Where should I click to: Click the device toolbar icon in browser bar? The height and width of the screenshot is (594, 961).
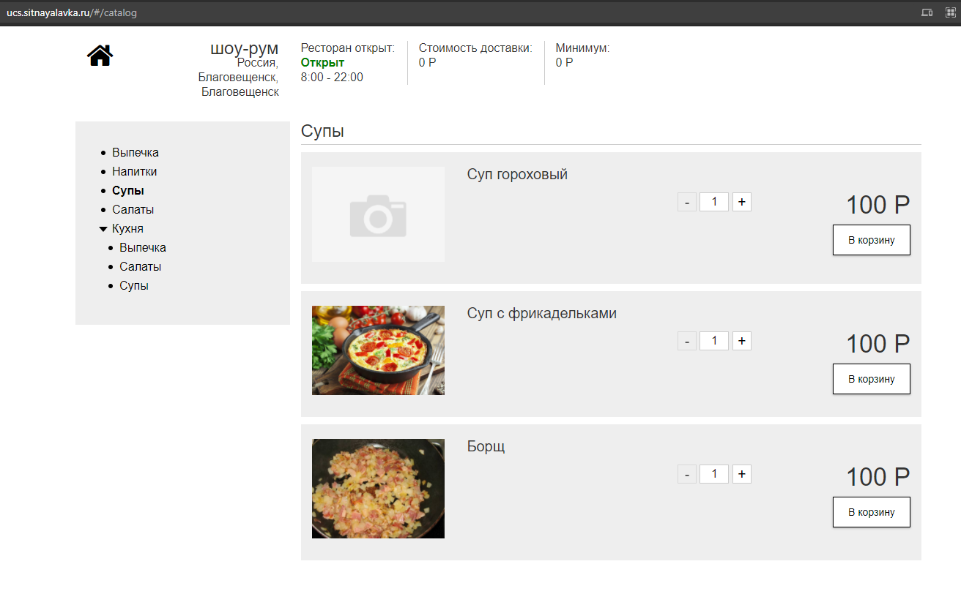927,12
